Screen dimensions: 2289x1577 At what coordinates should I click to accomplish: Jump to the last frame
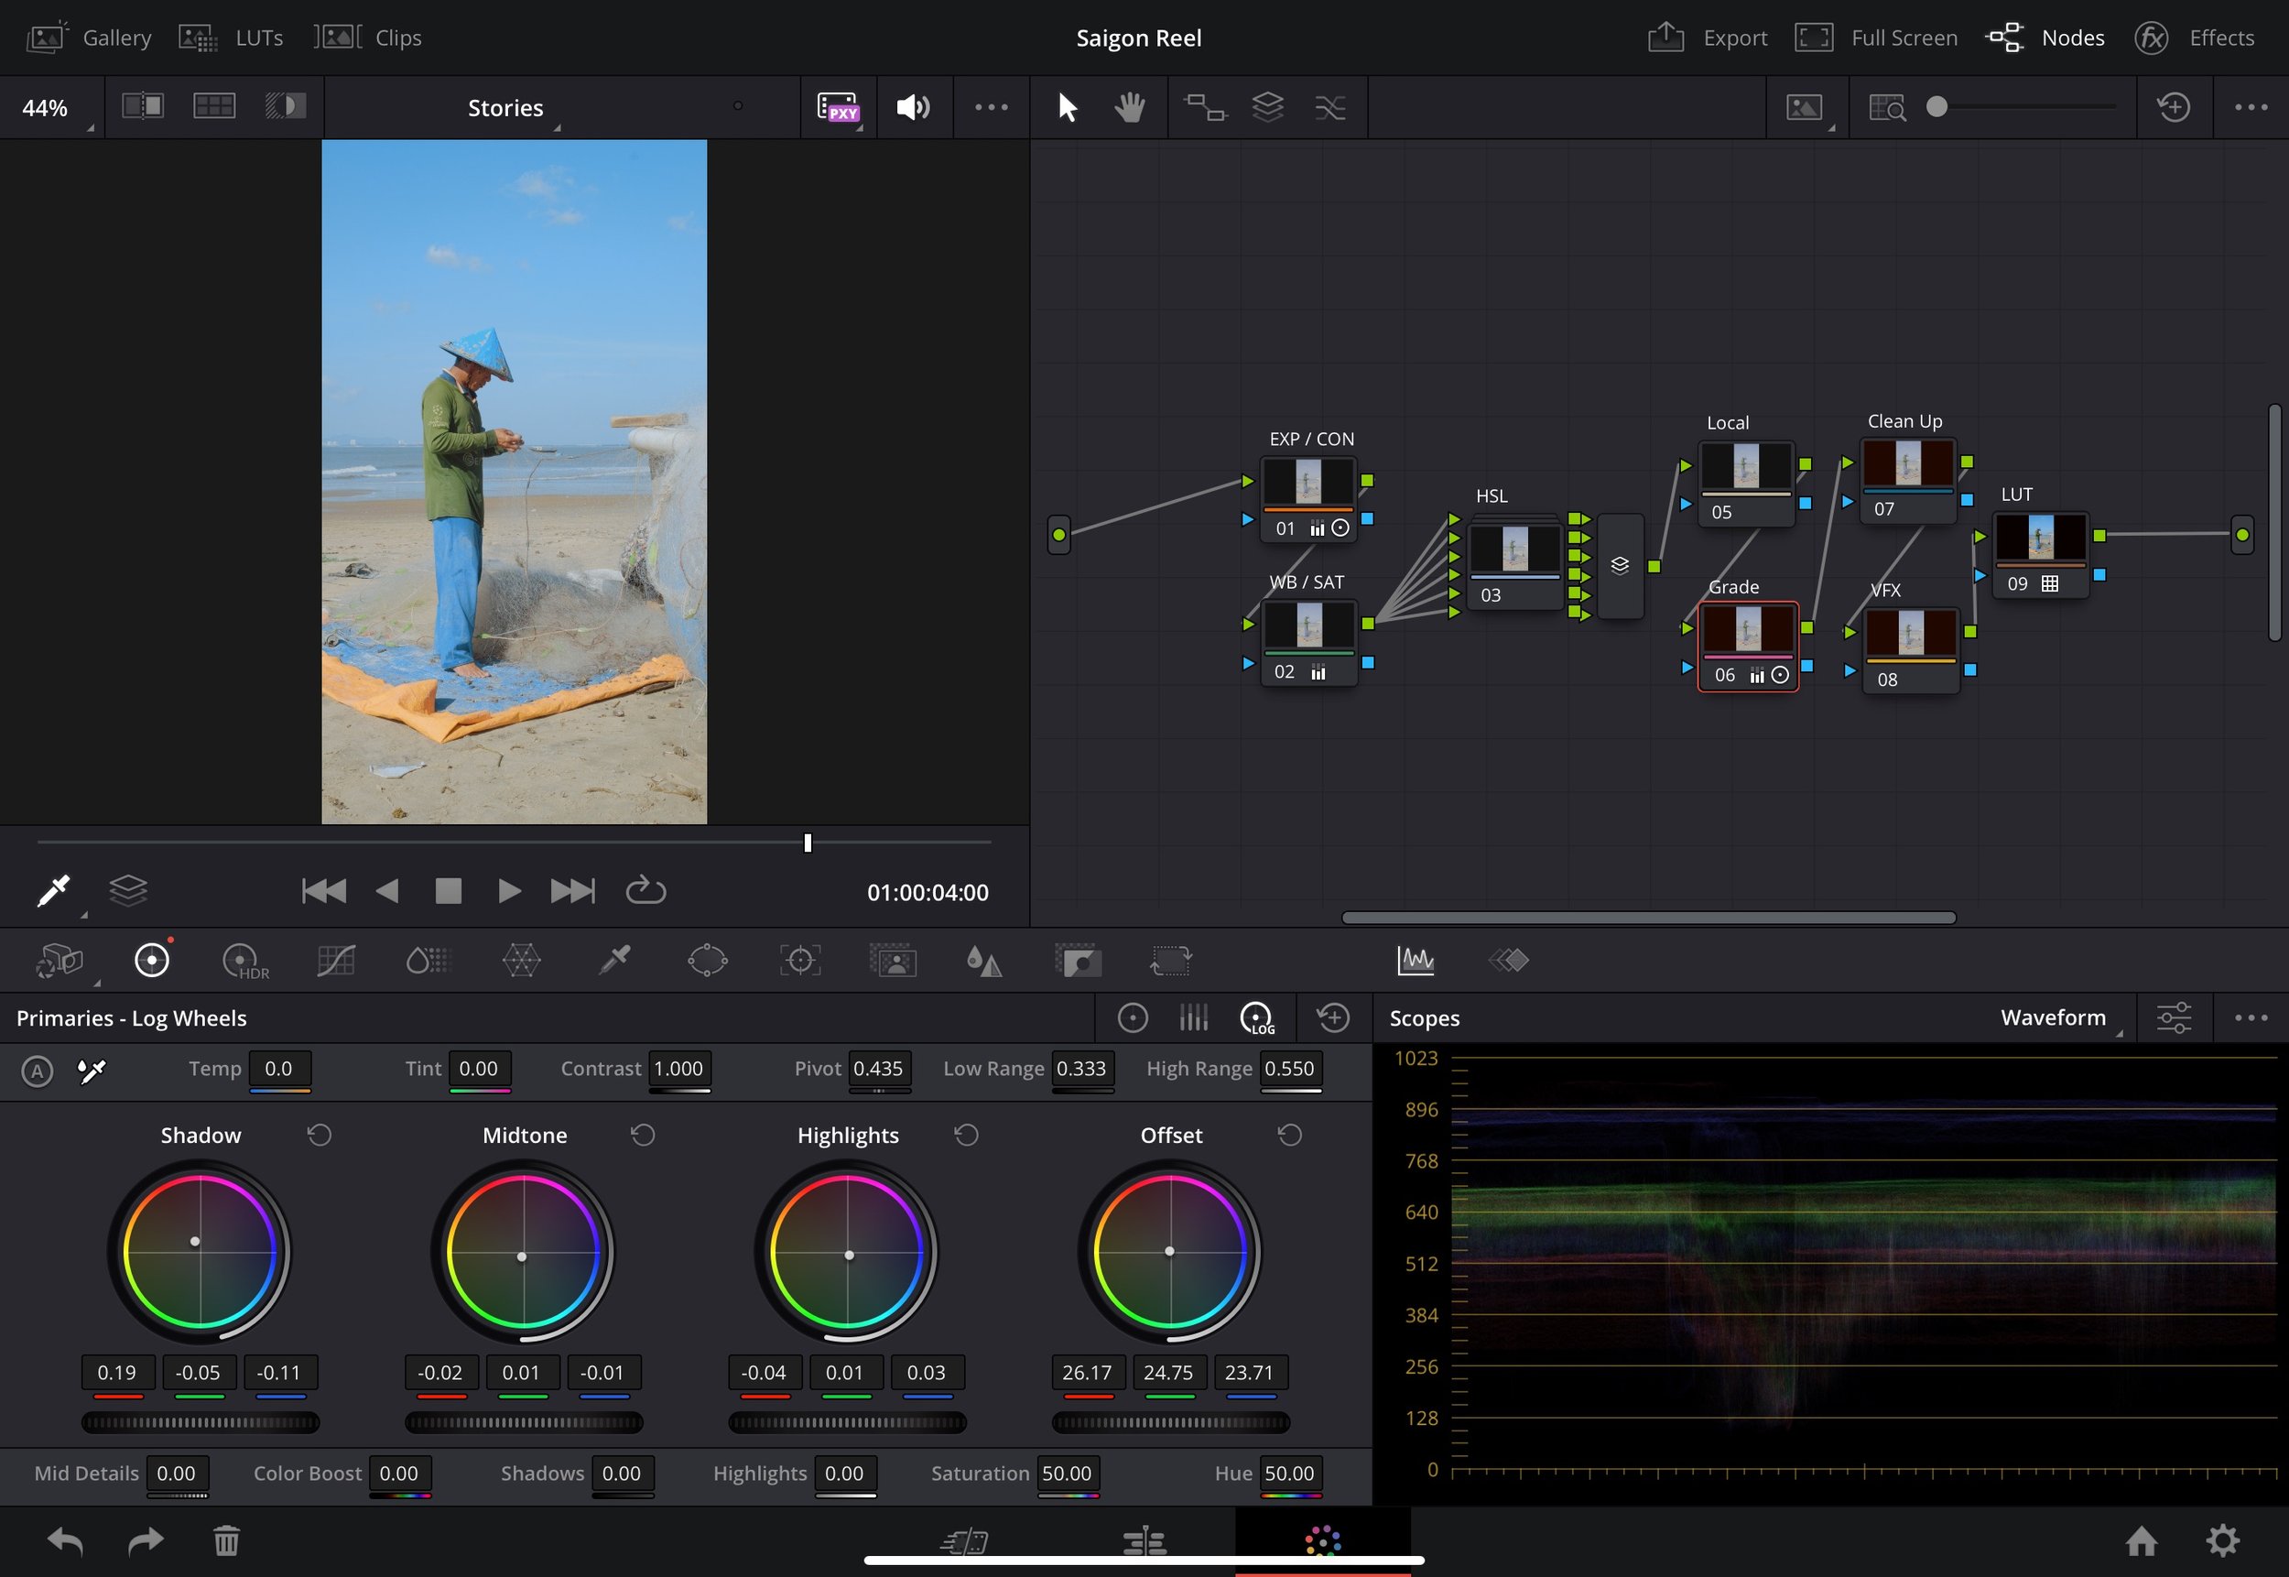tap(573, 890)
